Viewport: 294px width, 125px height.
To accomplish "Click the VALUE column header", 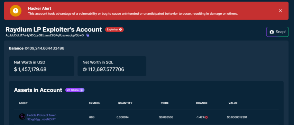I will 233,103.
